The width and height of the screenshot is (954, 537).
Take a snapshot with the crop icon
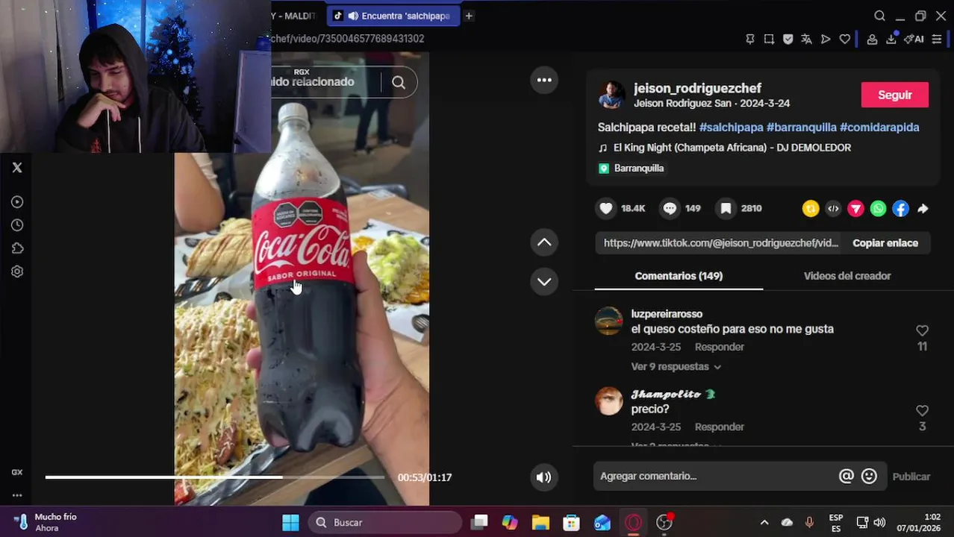tap(769, 39)
